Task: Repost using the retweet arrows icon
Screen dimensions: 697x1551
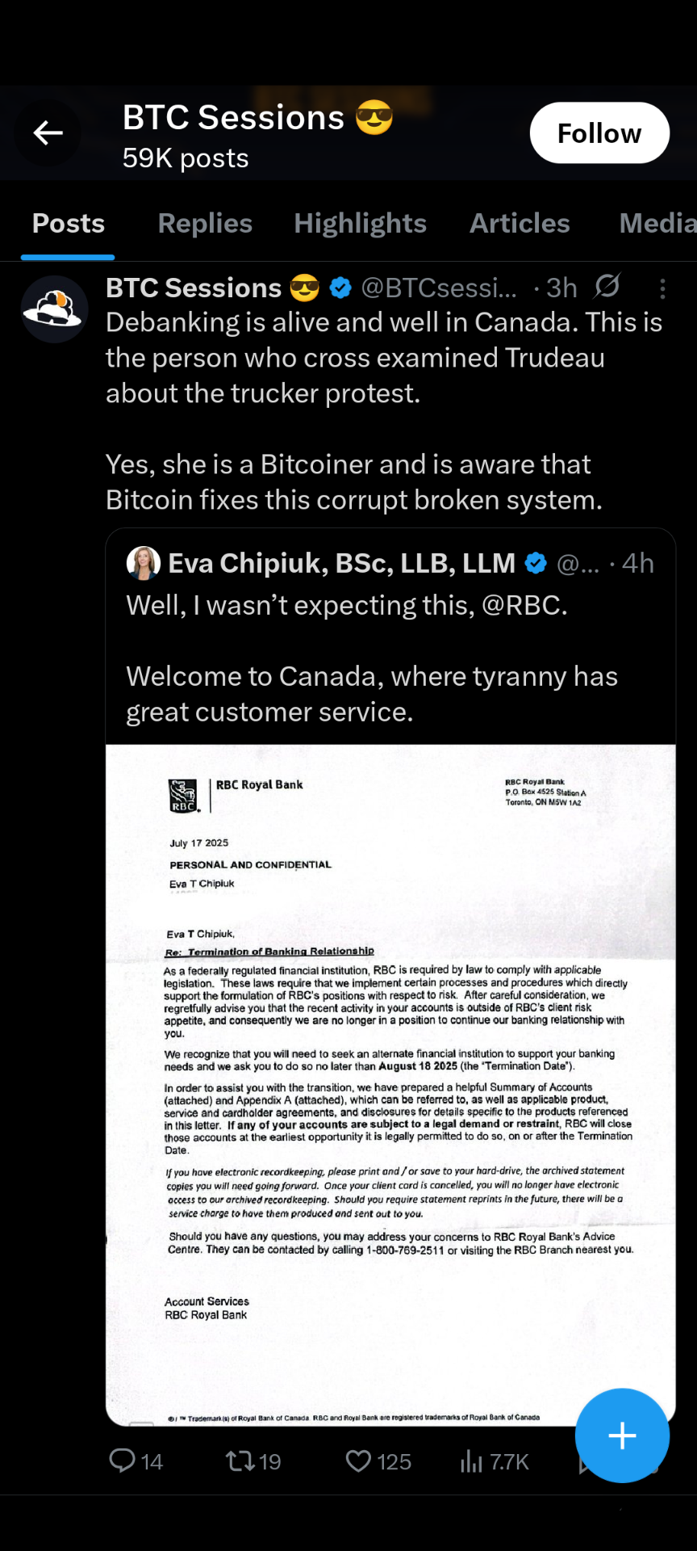Action: coord(240,1461)
